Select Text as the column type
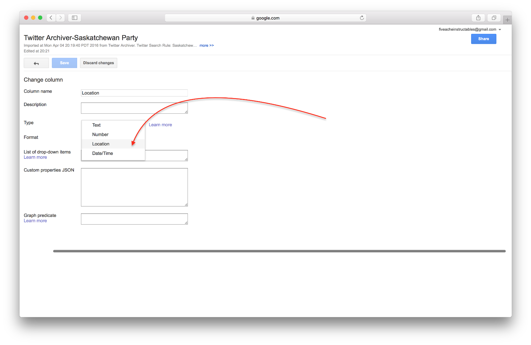 [x=96, y=125]
